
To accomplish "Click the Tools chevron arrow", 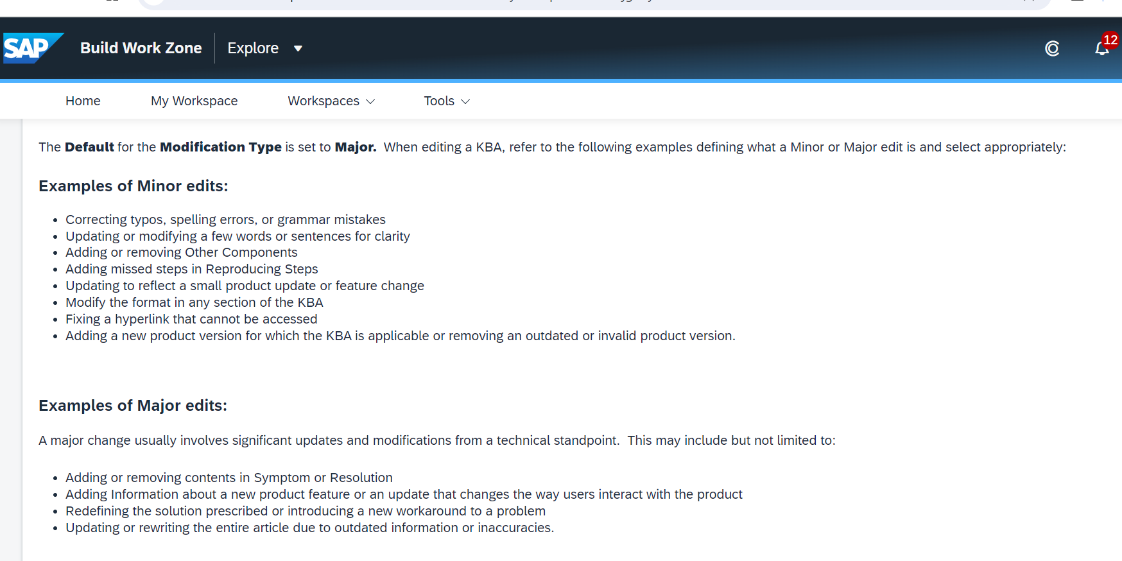I will [466, 101].
